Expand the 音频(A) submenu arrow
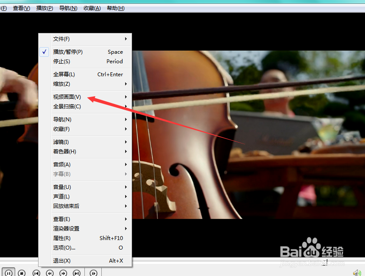This screenshot has width=365, height=276. pos(126,165)
